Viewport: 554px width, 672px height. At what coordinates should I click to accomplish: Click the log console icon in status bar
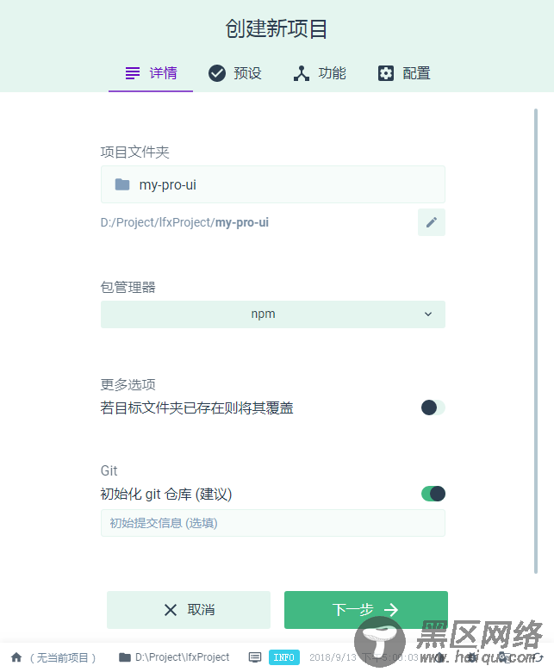pos(255,657)
